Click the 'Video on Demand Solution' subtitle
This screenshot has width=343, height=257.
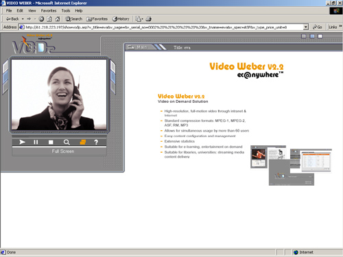pyautogui.click(x=182, y=101)
